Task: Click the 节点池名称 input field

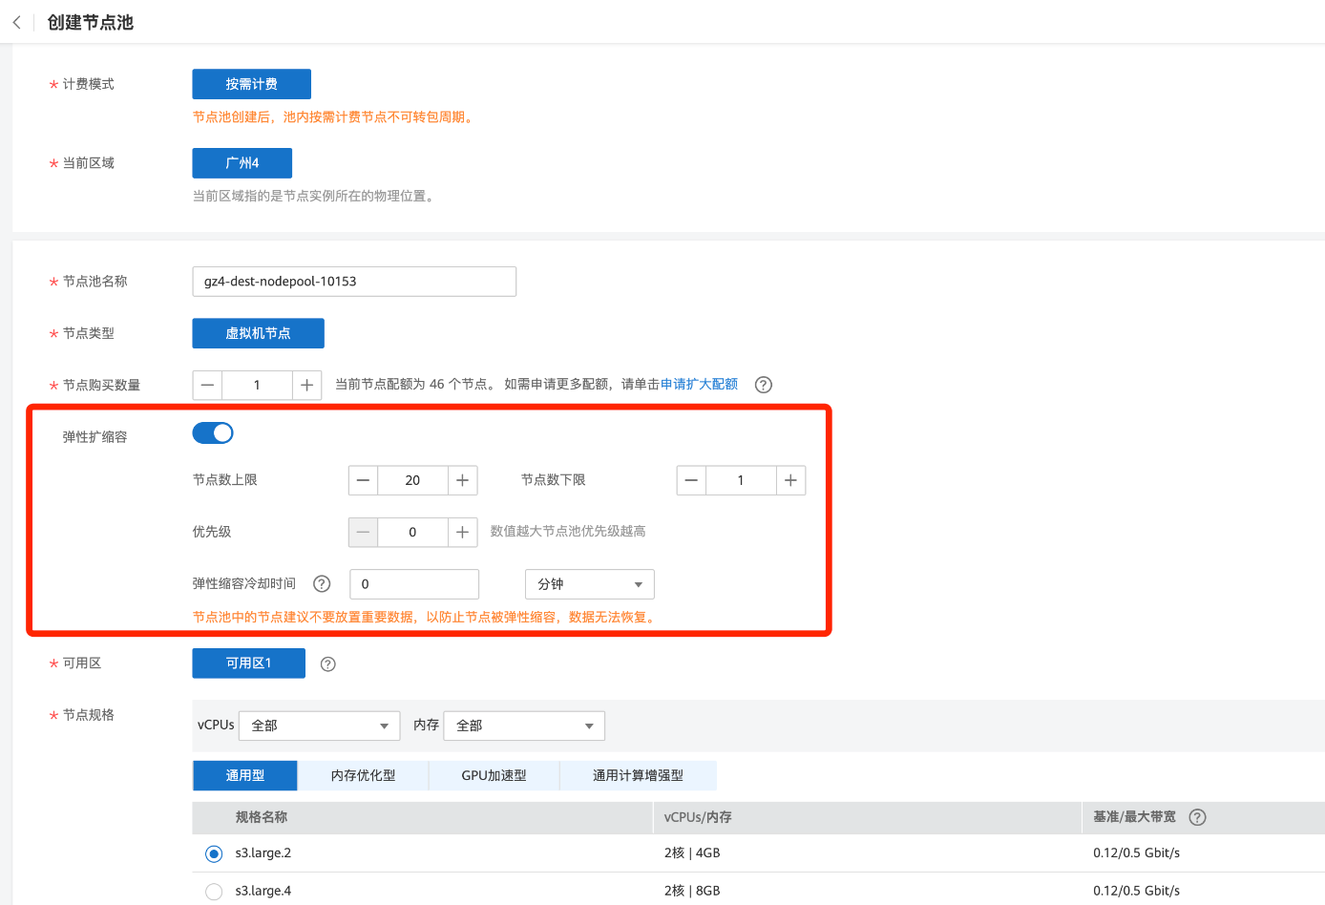Action: tap(354, 282)
